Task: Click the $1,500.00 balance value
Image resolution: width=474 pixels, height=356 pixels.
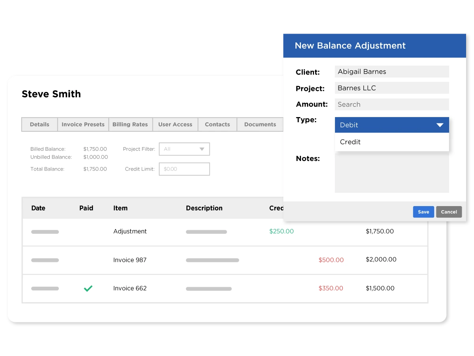Action: (x=380, y=288)
